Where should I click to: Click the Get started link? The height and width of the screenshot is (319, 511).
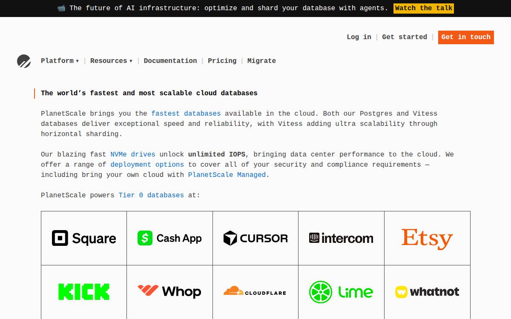(x=405, y=37)
